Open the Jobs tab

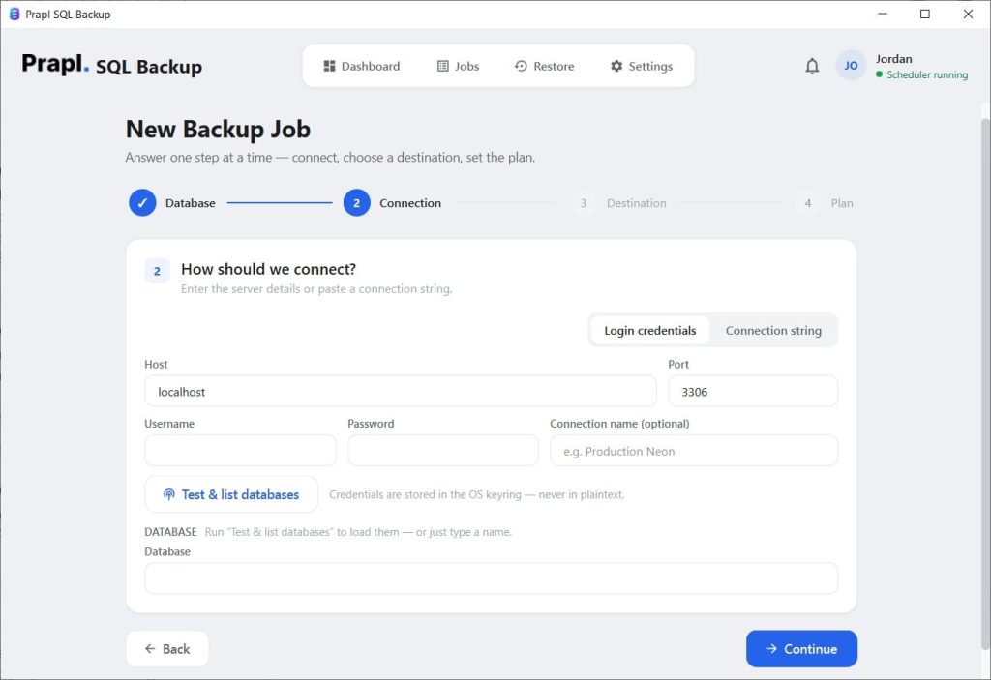pyautogui.click(x=458, y=66)
